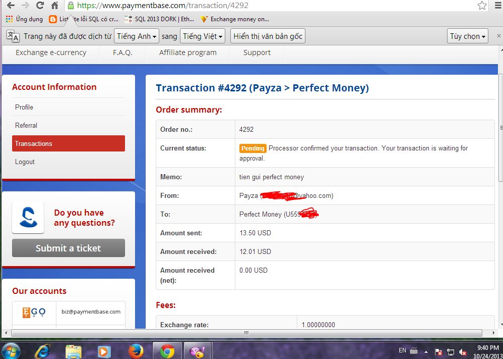
Task: Click the address bar URL
Action: point(163,6)
